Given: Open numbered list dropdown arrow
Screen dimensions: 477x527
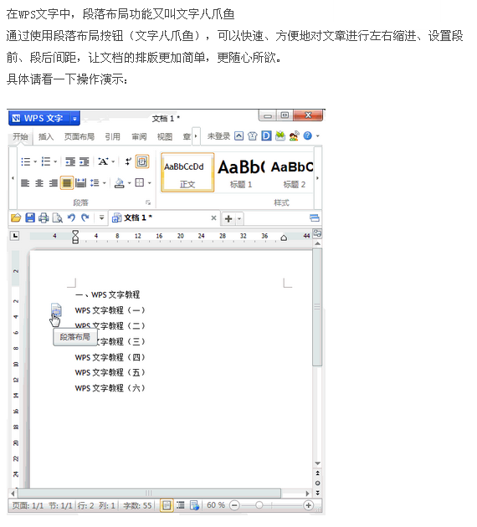Looking at the screenshot, I should [55, 162].
